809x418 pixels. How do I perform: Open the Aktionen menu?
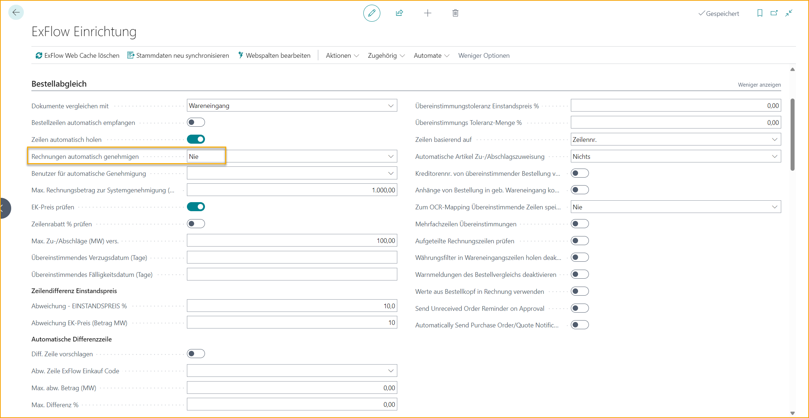click(342, 56)
